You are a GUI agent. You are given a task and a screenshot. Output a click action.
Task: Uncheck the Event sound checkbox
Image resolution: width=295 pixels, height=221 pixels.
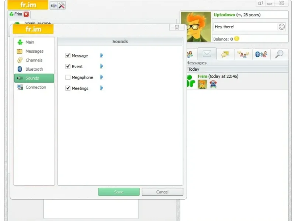pos(68,66)
